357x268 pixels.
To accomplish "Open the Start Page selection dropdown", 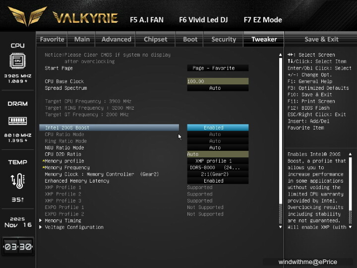I will tap(218, 68).
